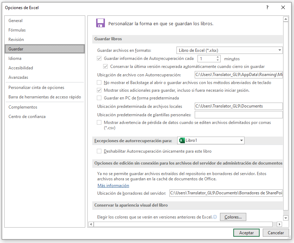Click the Cancelar button

point(276,233)
